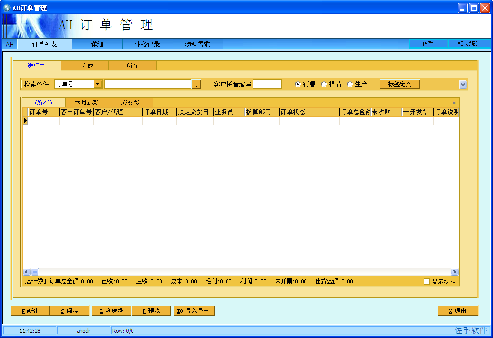Click the 佐手 button

coord(428,44)
